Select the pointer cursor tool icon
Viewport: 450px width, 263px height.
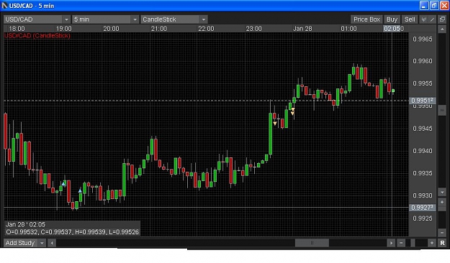(423, 19)
